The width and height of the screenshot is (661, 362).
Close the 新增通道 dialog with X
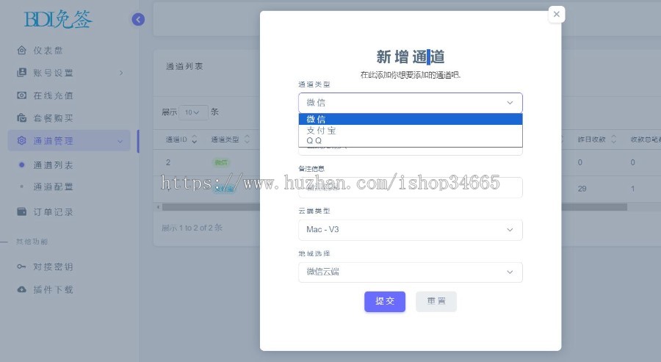tap(557, 15)
